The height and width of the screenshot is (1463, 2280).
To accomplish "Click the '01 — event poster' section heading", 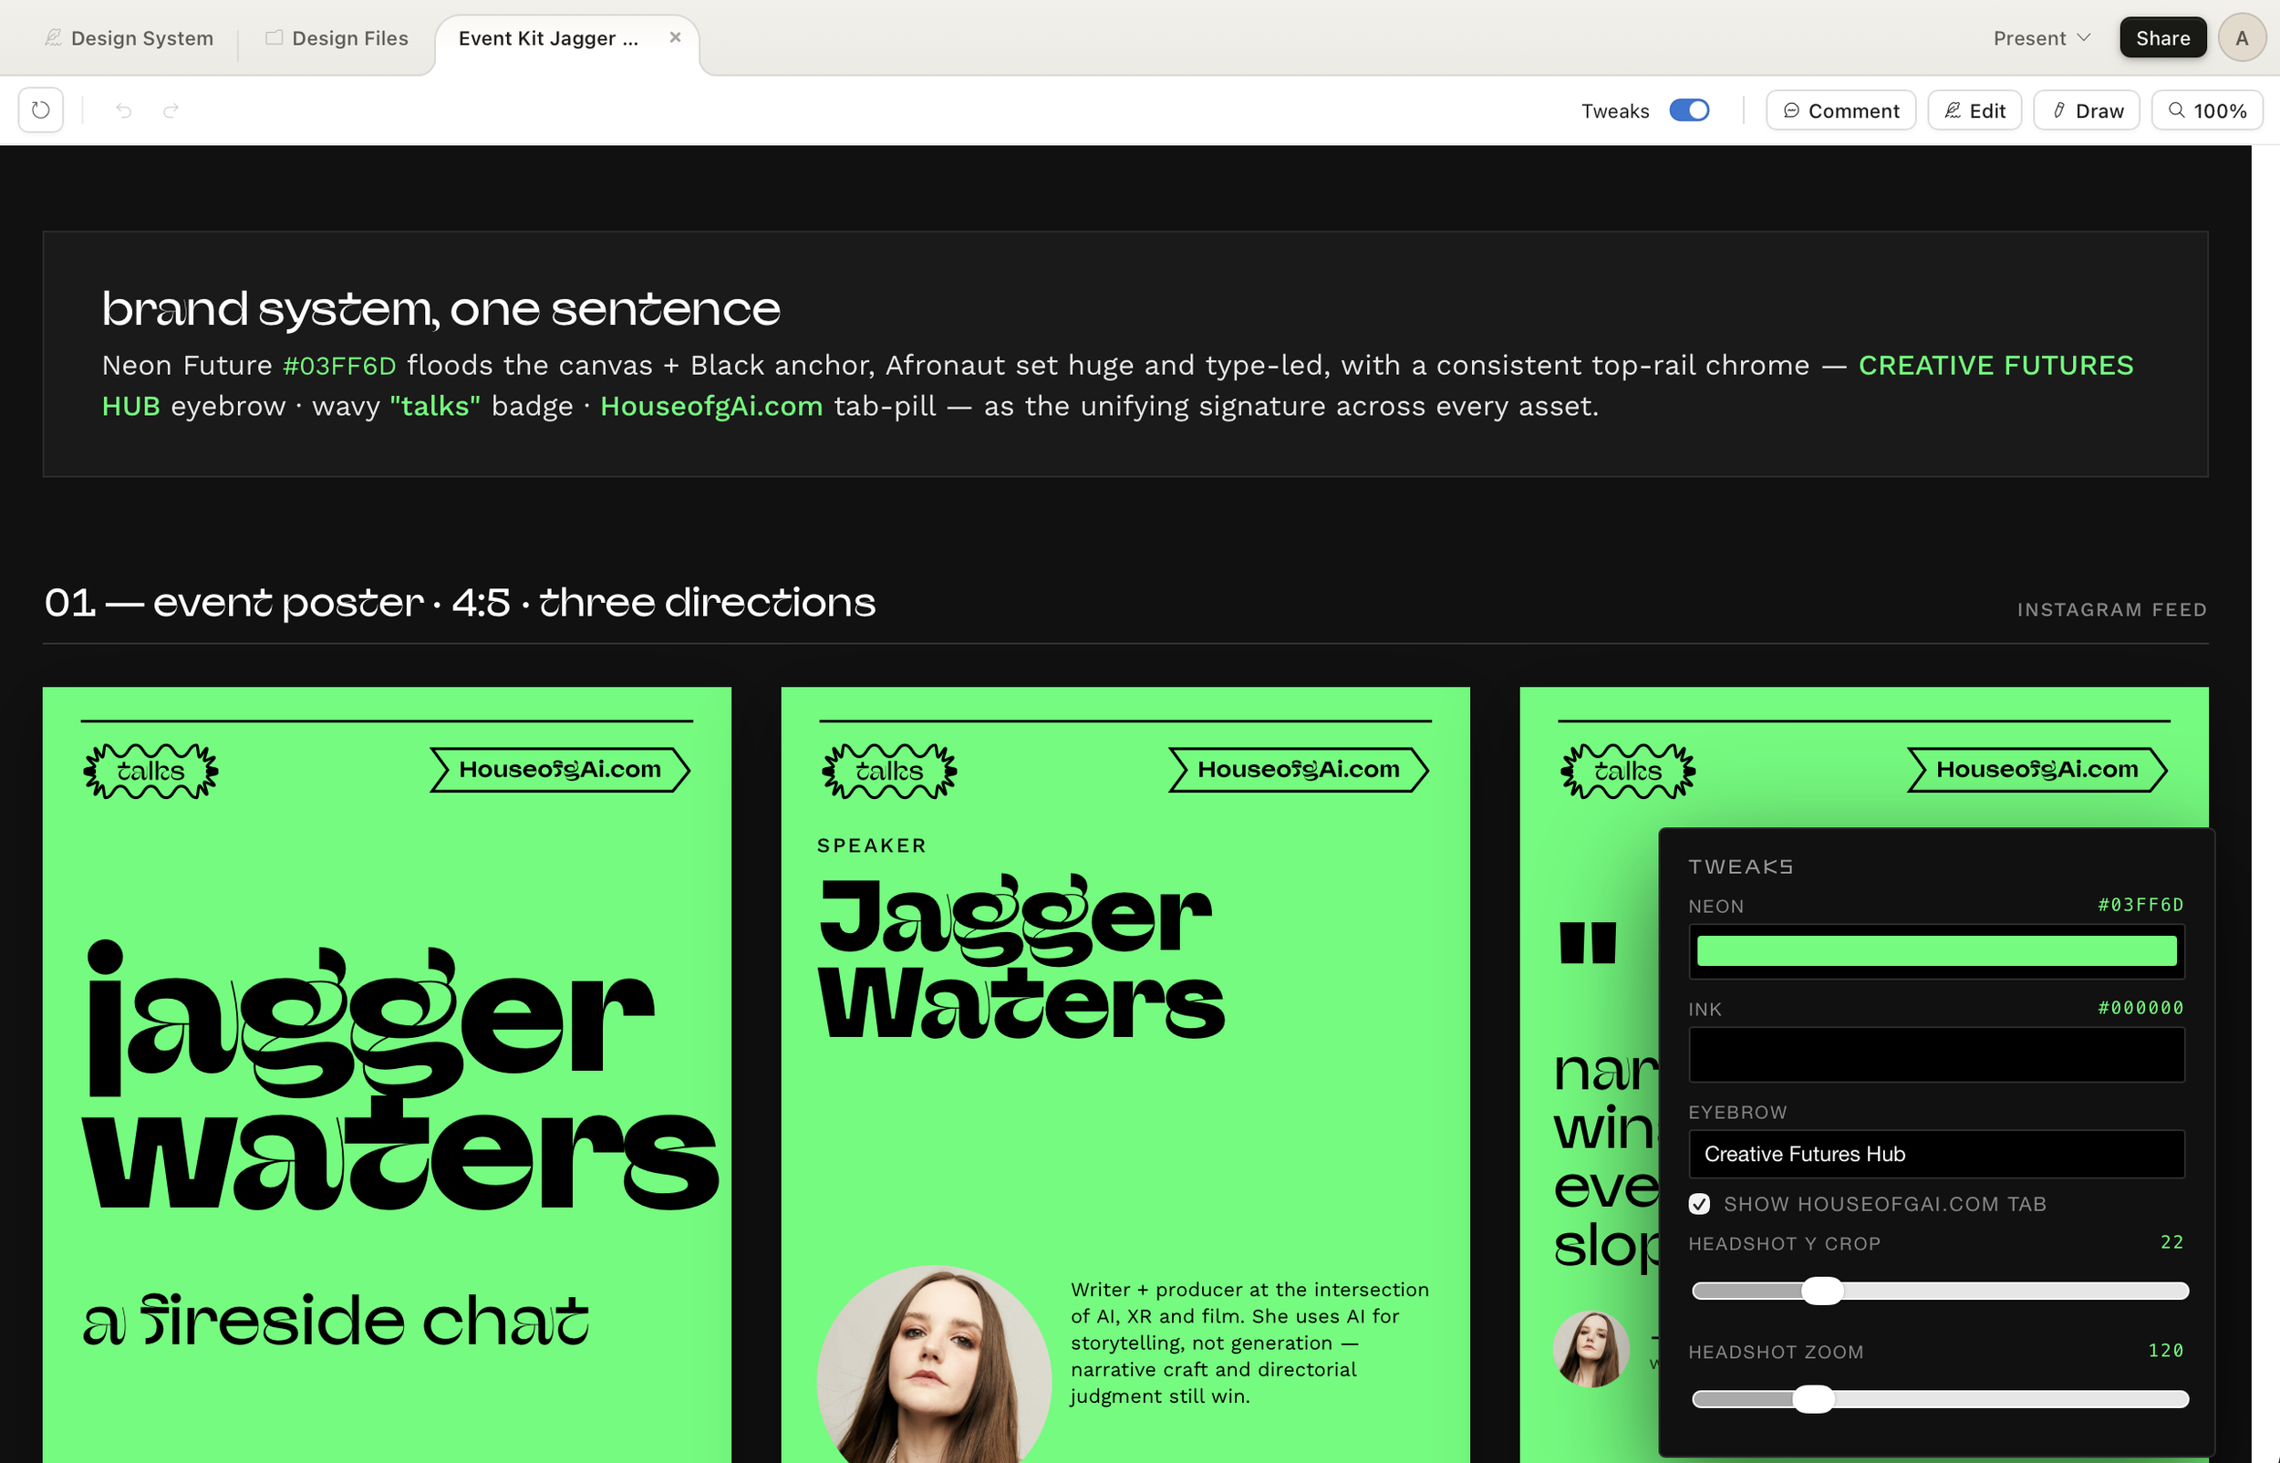I will tap(460, 602).
